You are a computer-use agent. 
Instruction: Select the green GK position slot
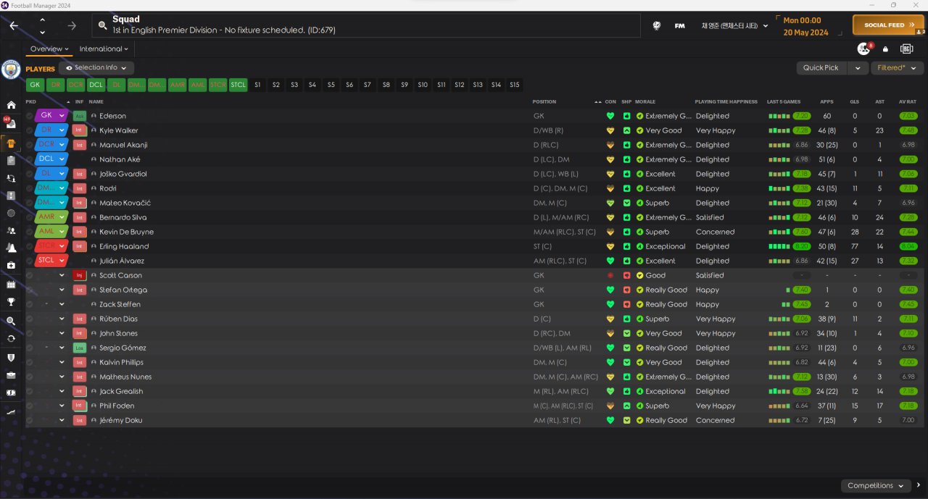(35, 85)
